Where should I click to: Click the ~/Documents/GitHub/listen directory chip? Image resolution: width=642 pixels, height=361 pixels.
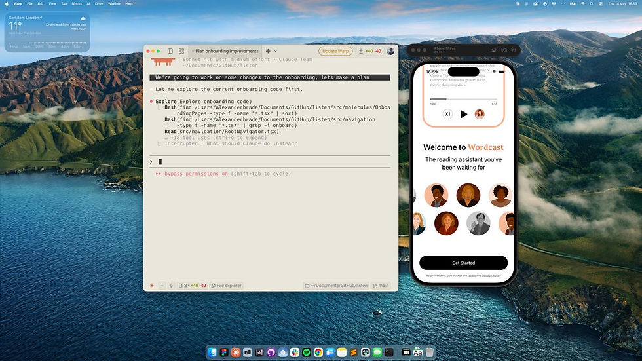click(336, 285)
